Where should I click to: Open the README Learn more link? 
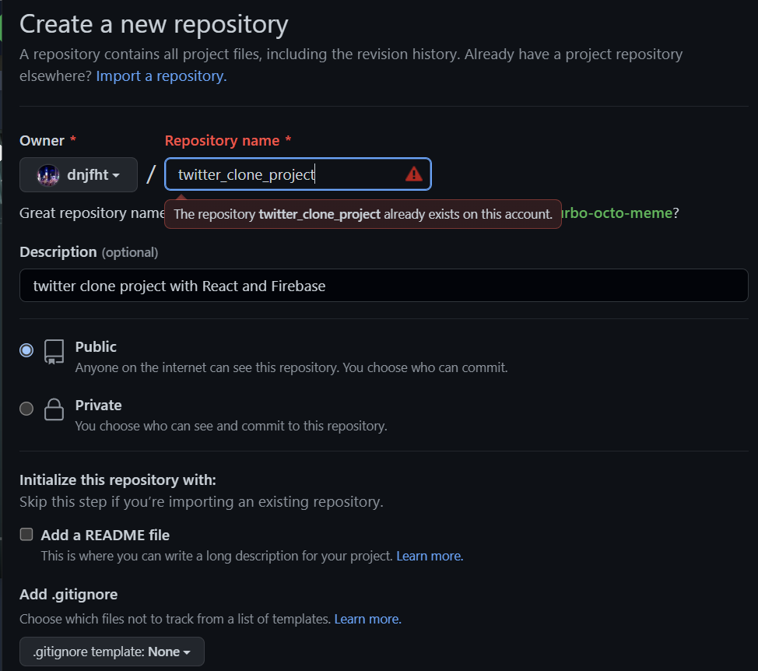coord(430,556)
